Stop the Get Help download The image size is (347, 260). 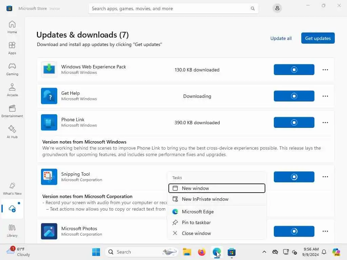(x=294, y=96)
